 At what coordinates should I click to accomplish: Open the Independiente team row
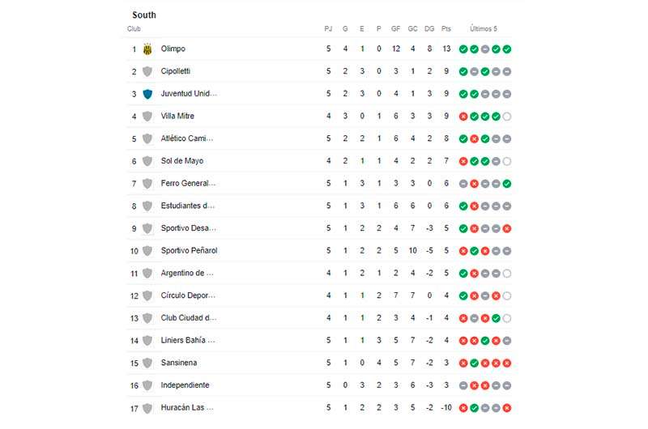tap(321, 385)
